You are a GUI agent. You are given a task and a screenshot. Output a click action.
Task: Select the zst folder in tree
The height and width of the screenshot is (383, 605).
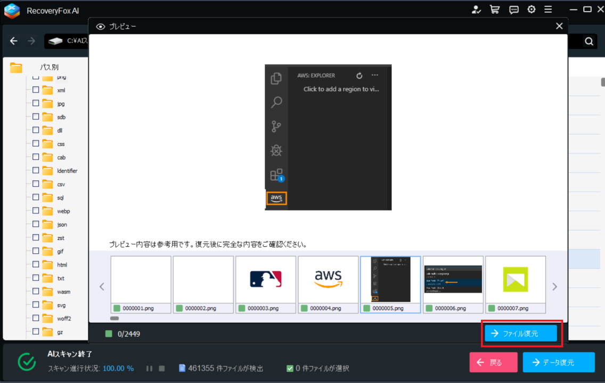[61, 238]
